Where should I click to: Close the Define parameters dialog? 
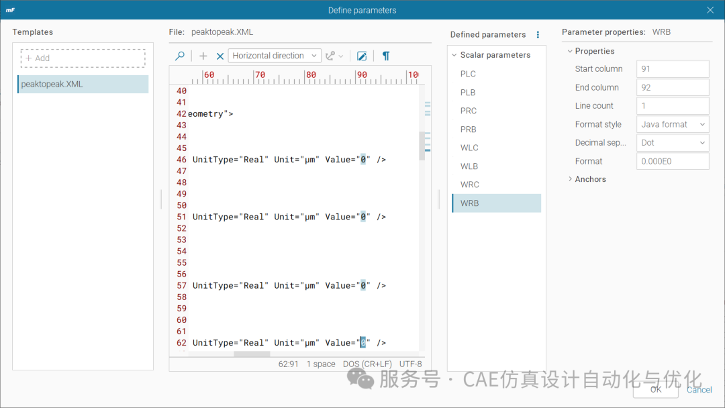point(710,9)
